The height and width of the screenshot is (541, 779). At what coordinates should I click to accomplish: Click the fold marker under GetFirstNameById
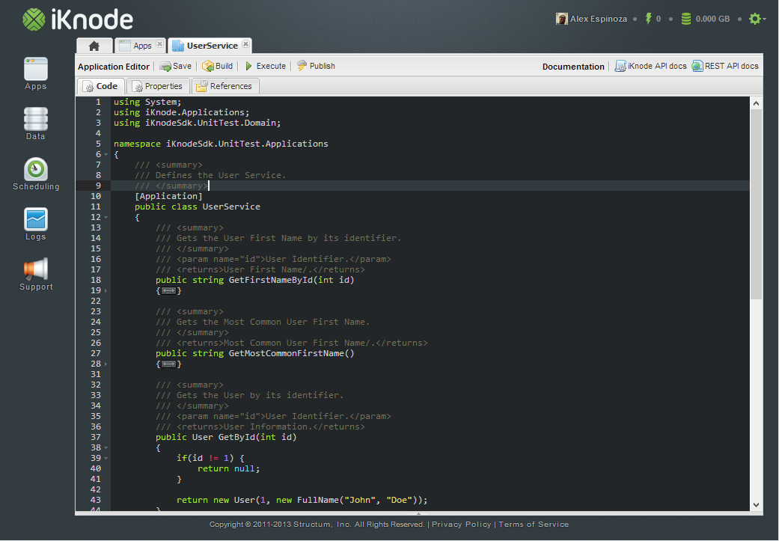tap(168, 291)
